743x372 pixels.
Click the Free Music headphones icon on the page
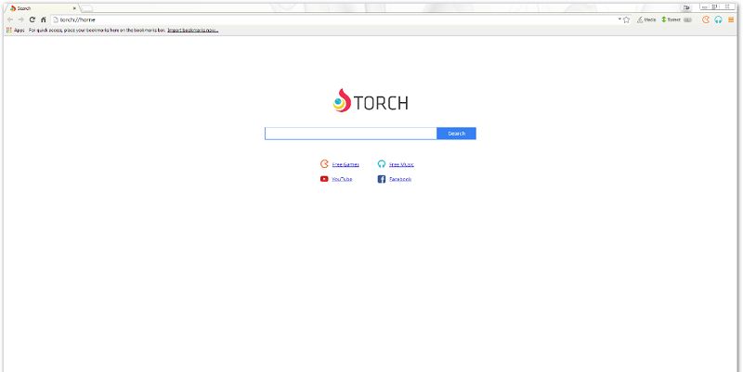[382, 164]
